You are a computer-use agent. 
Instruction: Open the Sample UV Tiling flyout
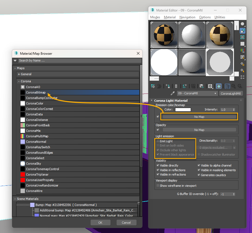pos(242,44)
